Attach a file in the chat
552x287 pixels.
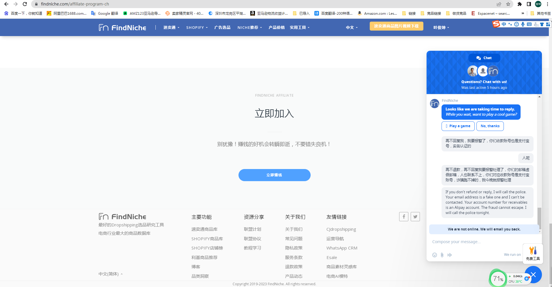442,255
